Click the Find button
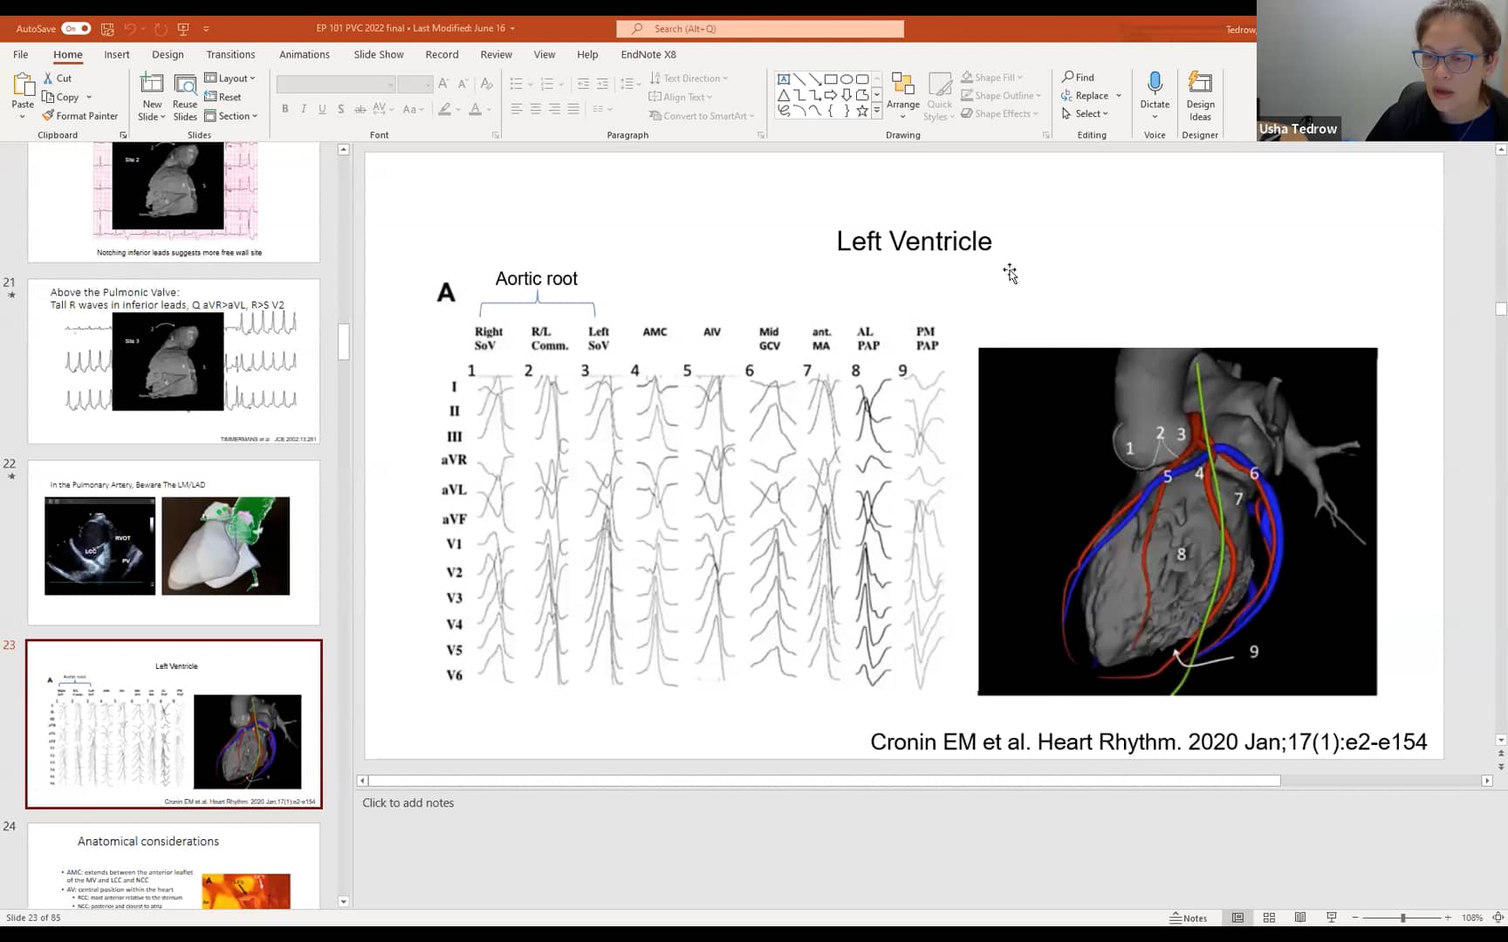This screenshot has width=1508, height=942. click(x=1079, y=77)
